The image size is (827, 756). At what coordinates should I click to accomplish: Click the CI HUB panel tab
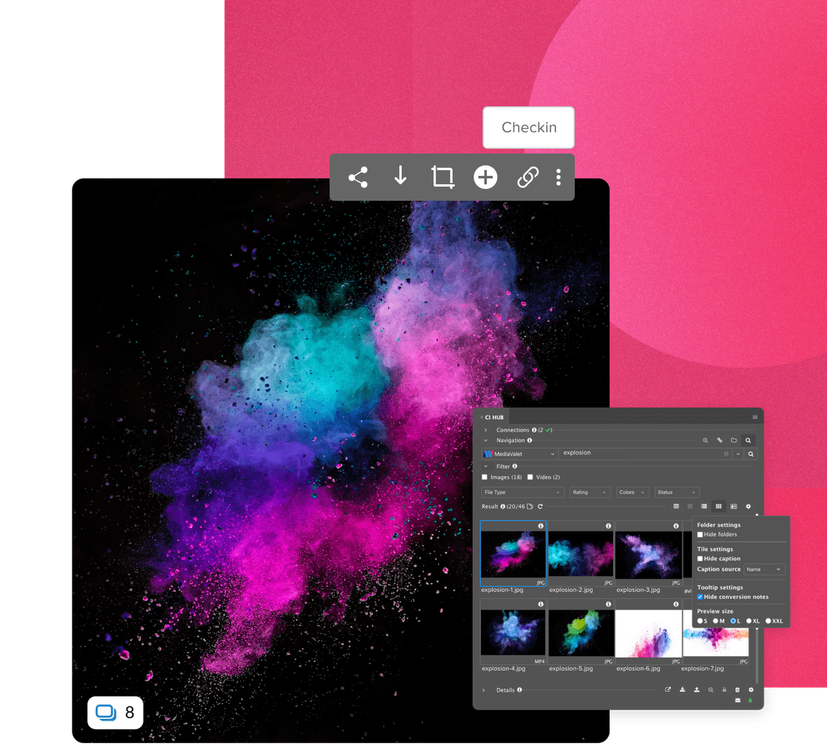(494, 417)
